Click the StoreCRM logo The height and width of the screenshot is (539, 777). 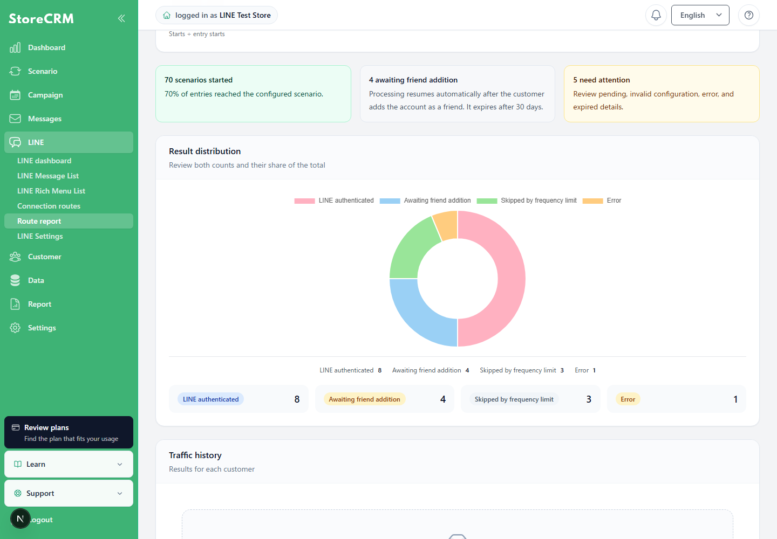(x=41, y=18)
